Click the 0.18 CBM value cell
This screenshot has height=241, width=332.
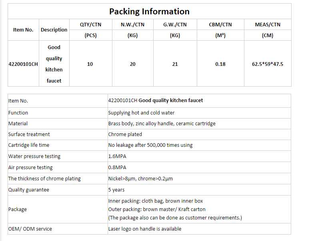220,64
